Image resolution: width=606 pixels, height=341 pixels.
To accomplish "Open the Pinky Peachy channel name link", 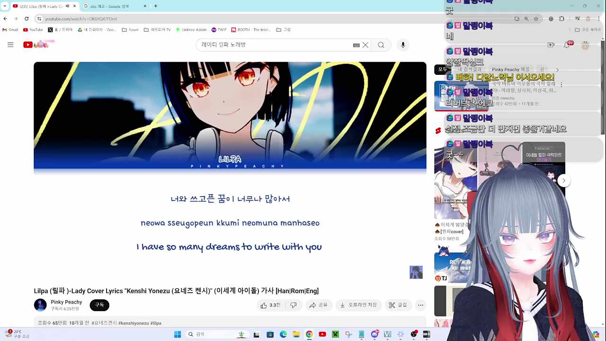I will pyautogui.click(x=66, y=302).
